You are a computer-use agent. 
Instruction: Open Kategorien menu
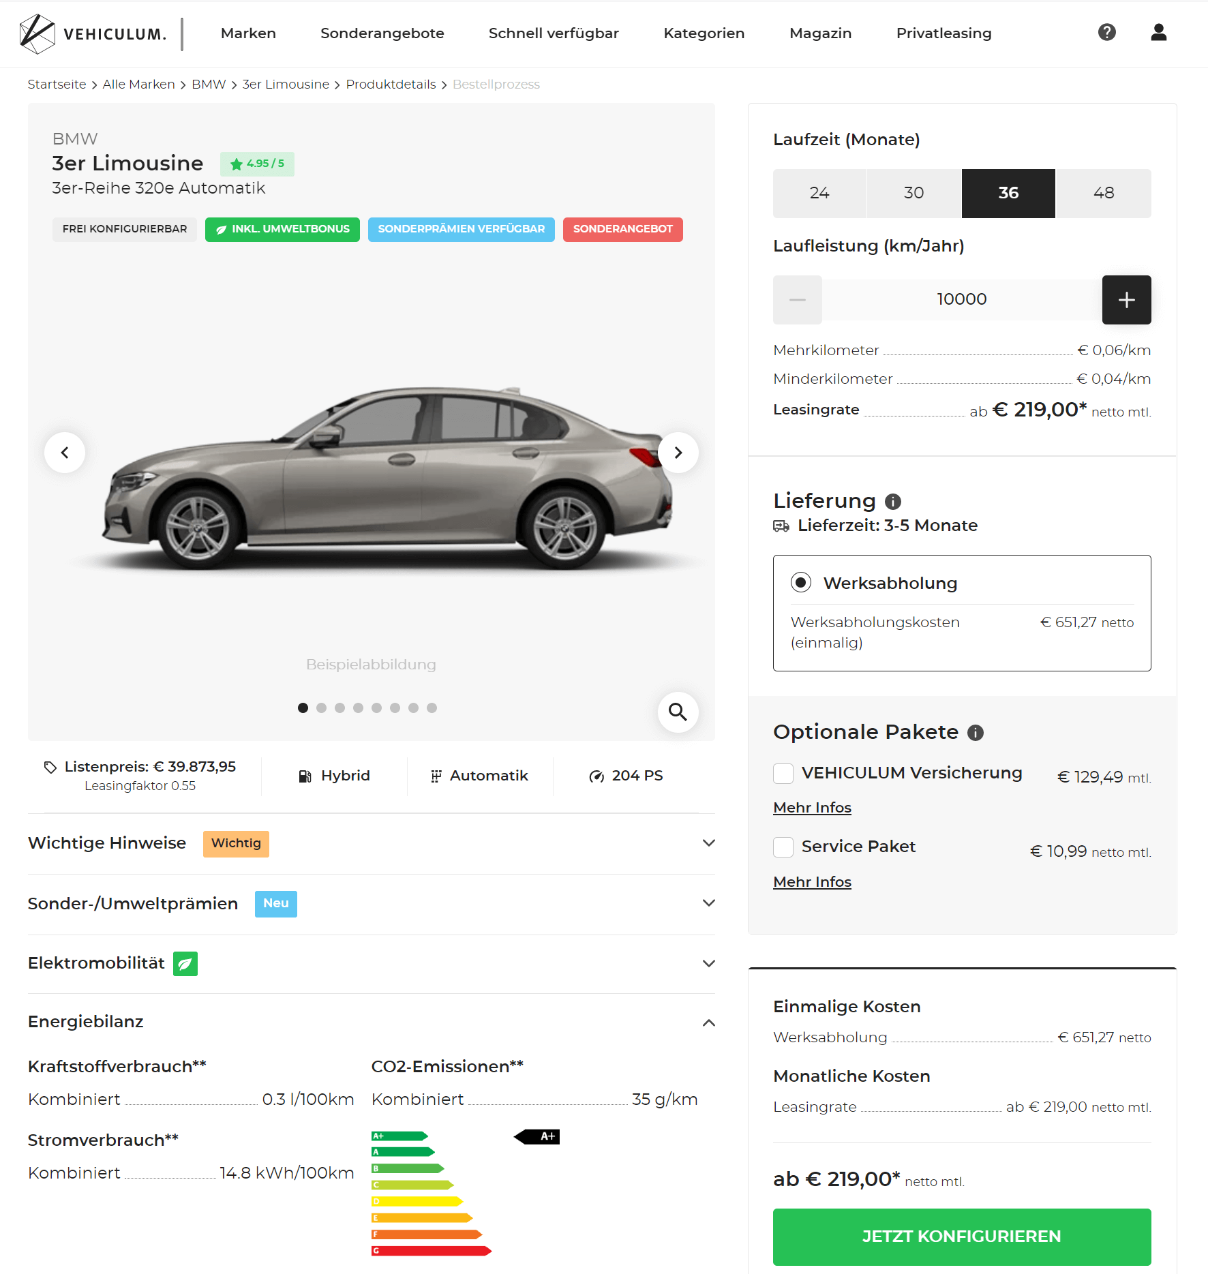(x=704, y=33)
